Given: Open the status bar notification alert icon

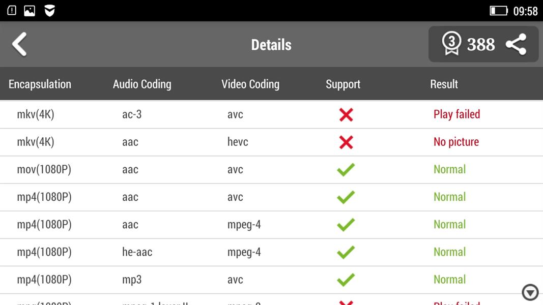Looking at the screenshot, I should [12, 11].
